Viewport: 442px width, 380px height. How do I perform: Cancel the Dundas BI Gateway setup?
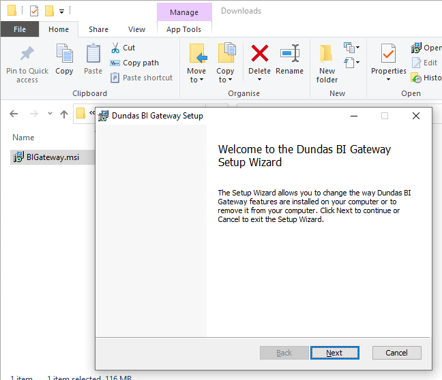(x=396, y=353)
